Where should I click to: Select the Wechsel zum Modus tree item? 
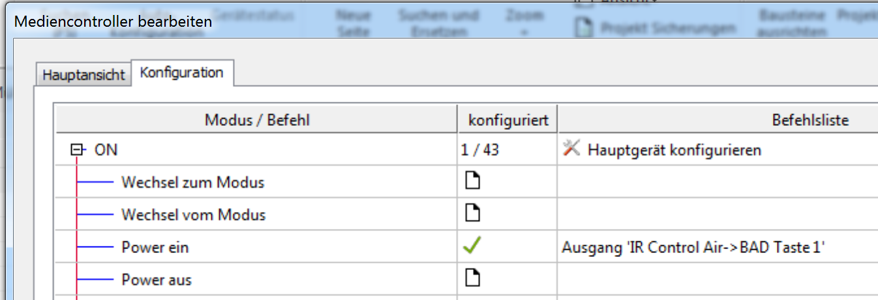pos(193,183)
